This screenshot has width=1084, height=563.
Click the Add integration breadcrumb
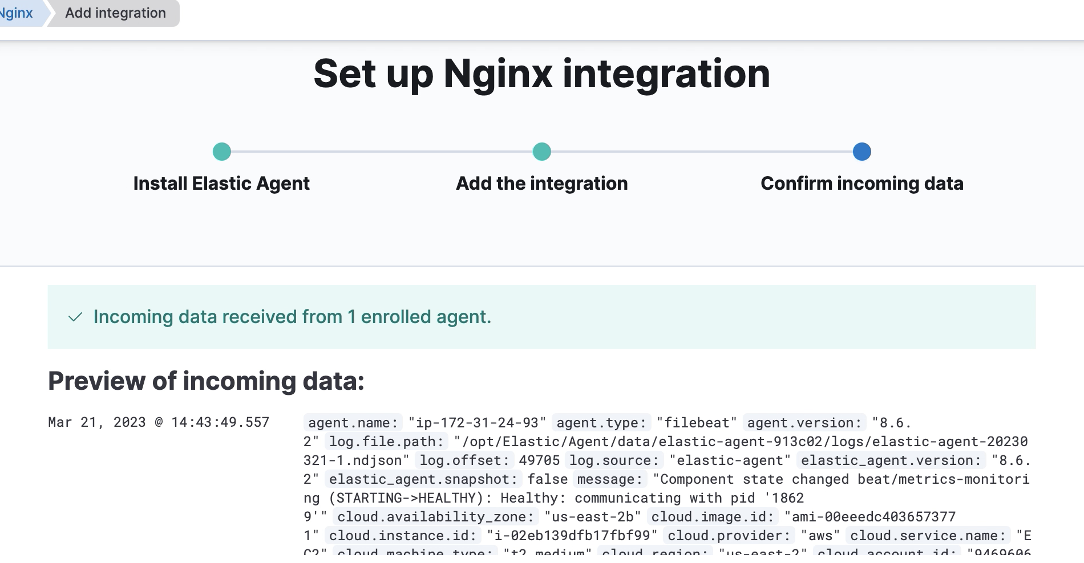[x=115, y=13]
